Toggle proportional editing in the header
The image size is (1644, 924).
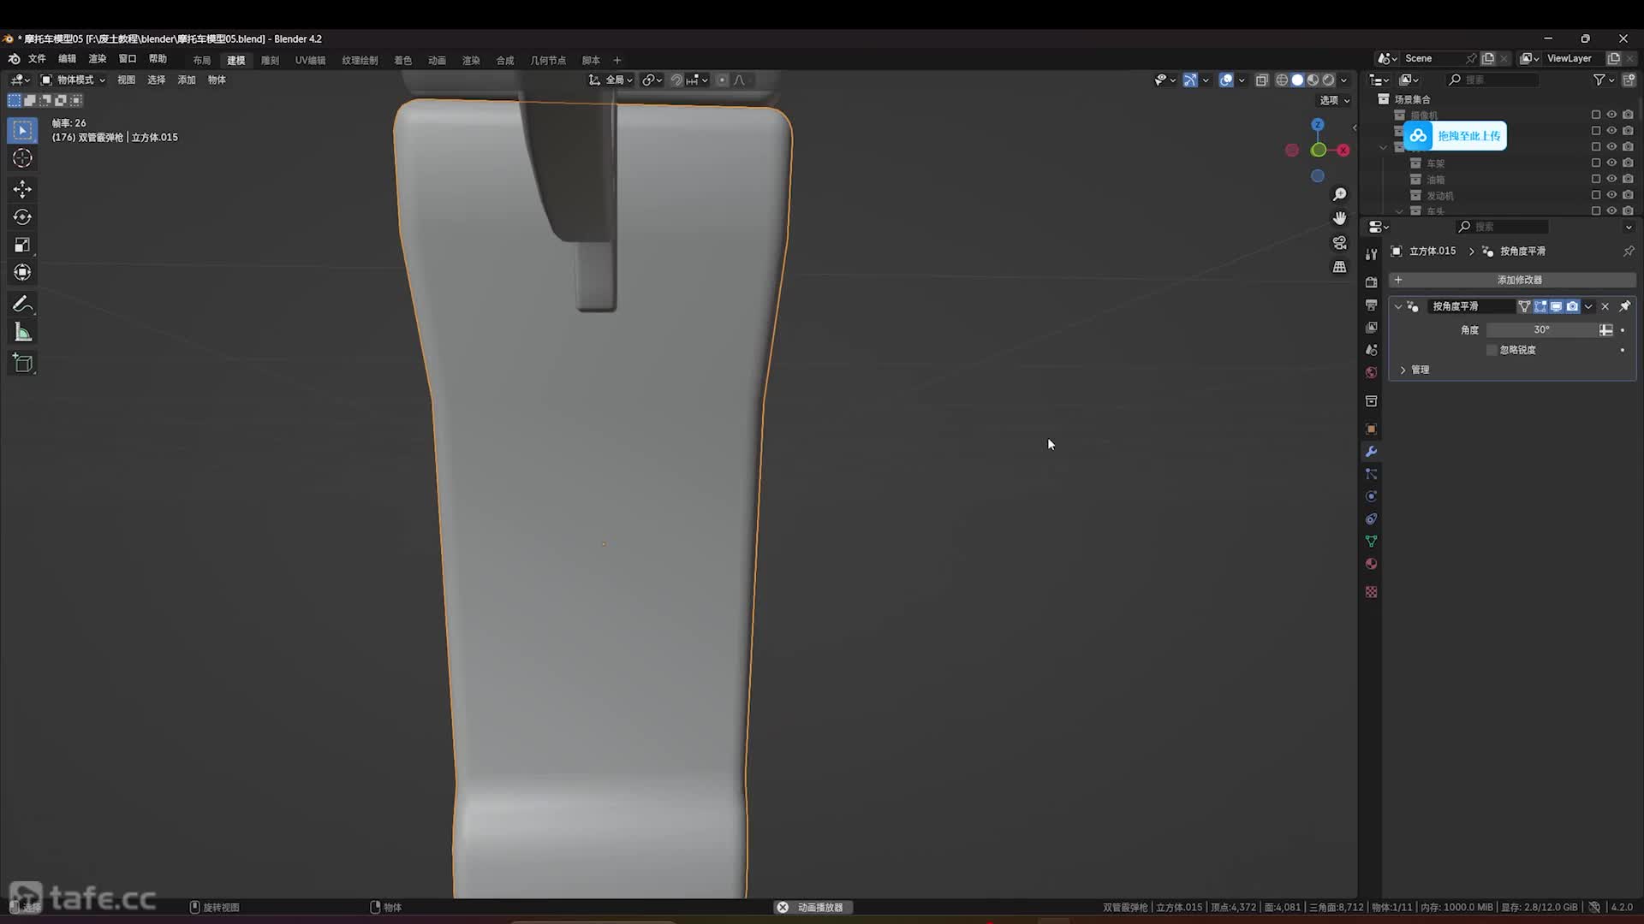pyautogui.click(x=722, y=80)
